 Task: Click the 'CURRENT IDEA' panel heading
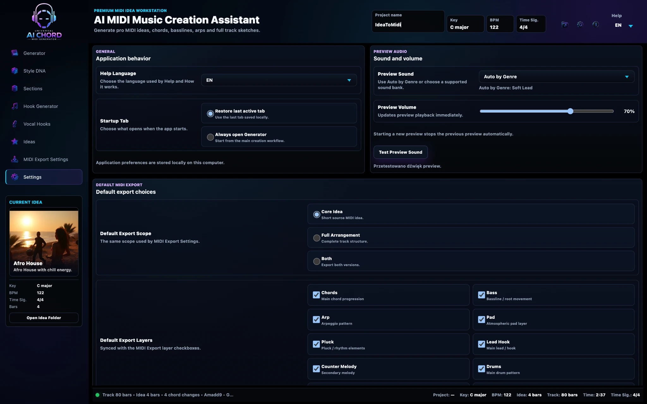[x=26, y=202]
